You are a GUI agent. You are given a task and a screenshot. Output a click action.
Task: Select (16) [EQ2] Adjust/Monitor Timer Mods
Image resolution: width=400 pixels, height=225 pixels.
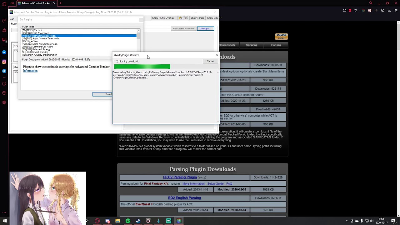(79, 38)
